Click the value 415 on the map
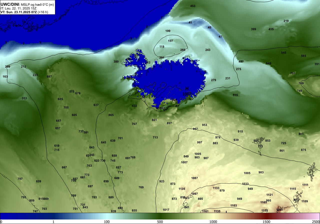 [271, 29]
